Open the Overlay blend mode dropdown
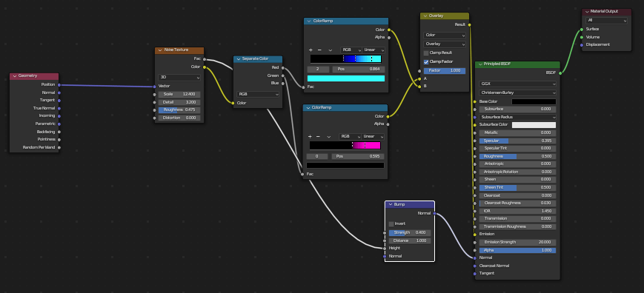This screenshot has height=293, width=644. click(x=445, y=44)
